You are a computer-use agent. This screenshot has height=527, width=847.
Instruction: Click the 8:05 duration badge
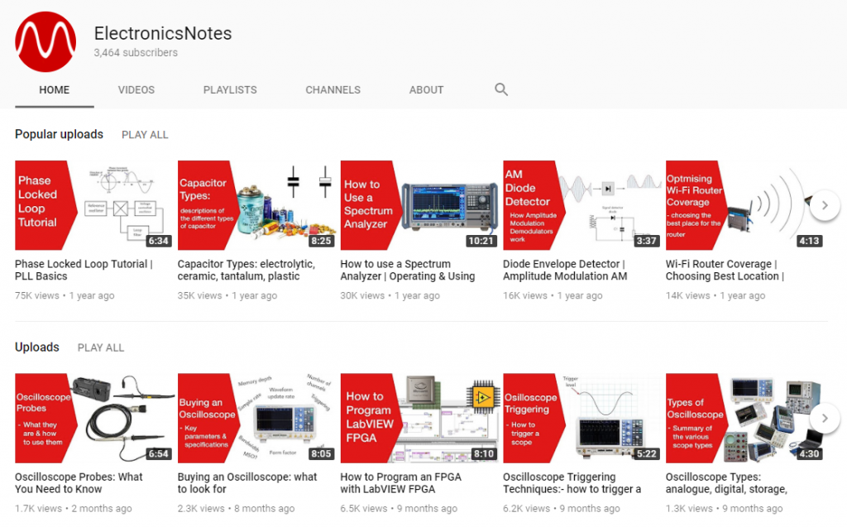(322, 454)
